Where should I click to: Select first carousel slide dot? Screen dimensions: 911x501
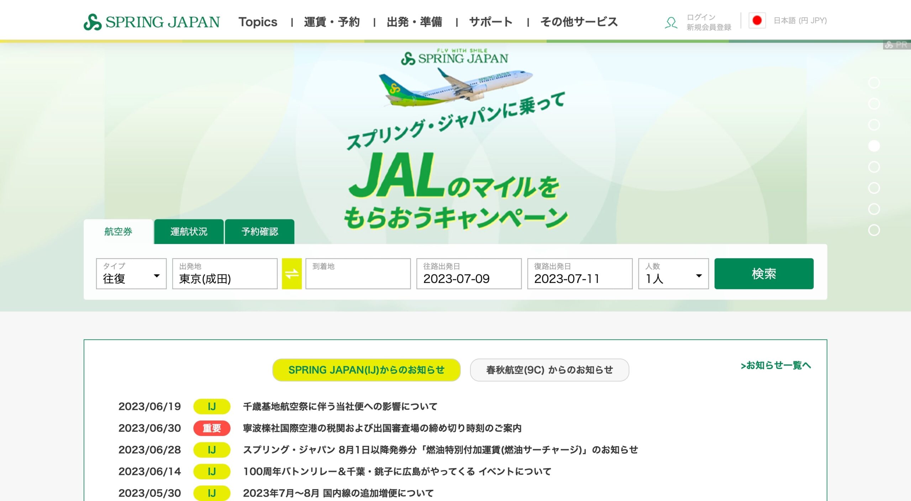click(x=874, y=82)
